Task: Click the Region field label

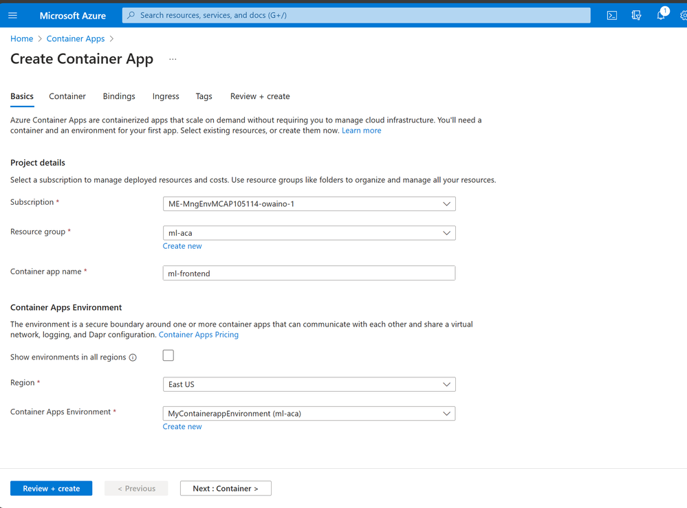Action: (22, 382)
